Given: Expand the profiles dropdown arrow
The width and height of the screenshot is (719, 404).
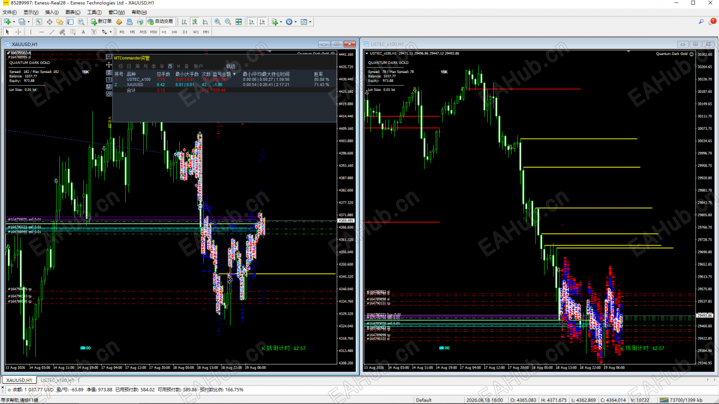Looking at the screenshot, I should tap(29, 22).
